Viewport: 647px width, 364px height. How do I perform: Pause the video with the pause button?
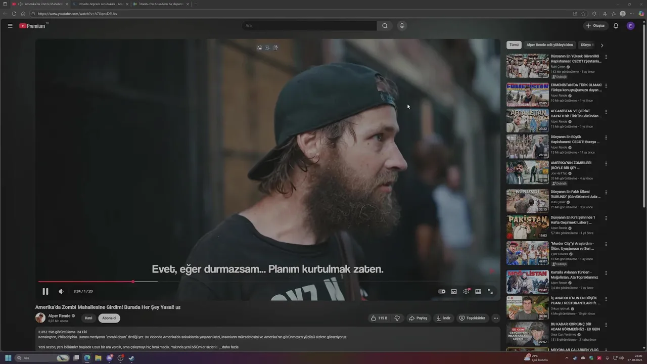45,291
